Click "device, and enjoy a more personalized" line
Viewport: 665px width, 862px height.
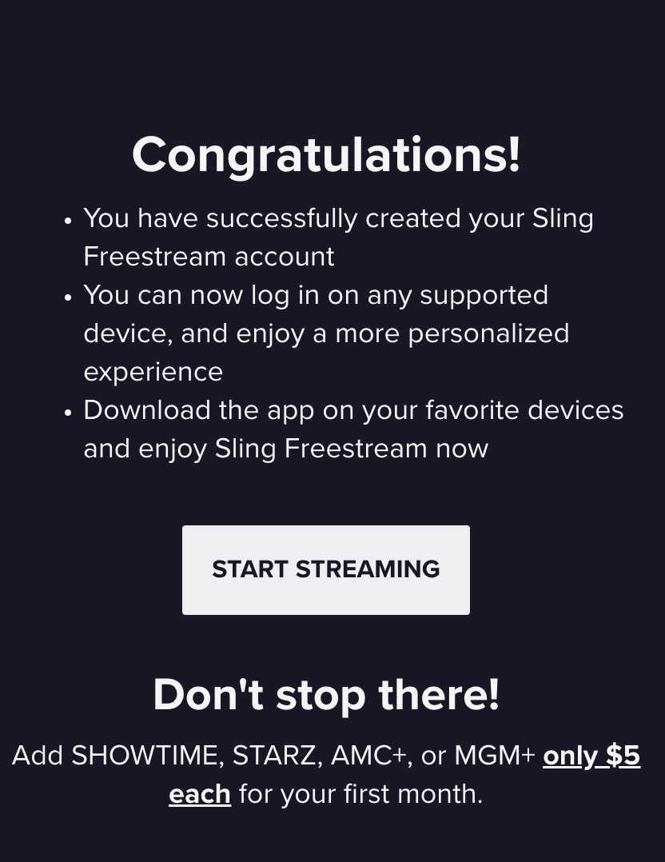326,333
